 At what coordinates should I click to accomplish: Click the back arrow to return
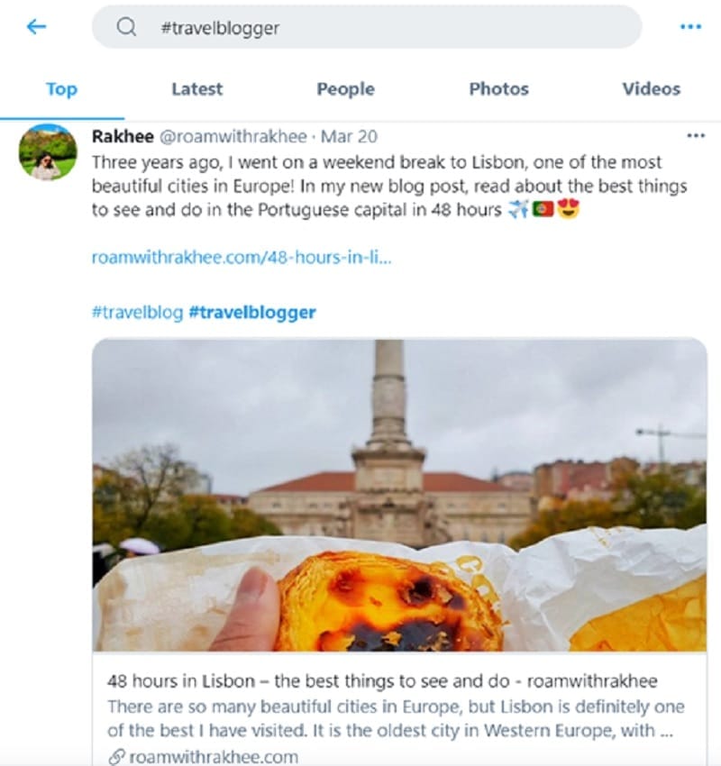(x=34, y=26)
